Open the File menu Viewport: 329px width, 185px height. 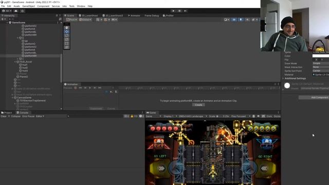[x=3, y=6]
